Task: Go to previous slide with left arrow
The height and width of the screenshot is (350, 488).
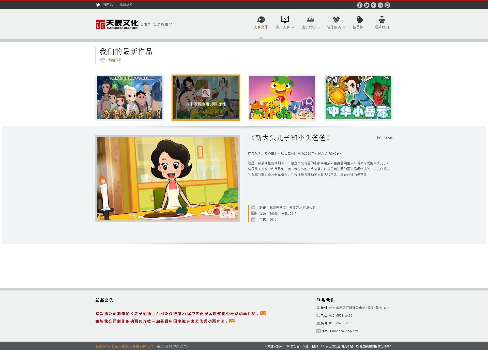Action: 223,214
